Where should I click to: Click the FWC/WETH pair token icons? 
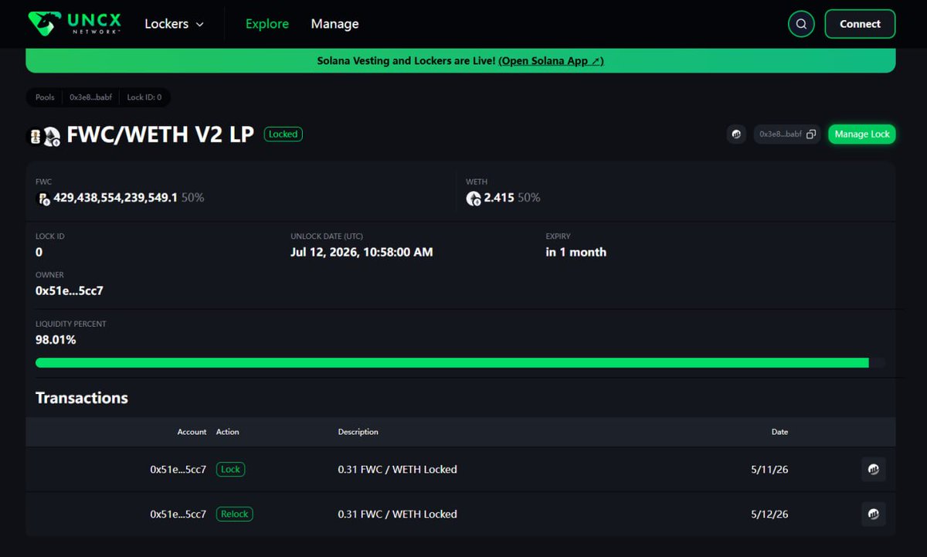[x=46, y=137]
